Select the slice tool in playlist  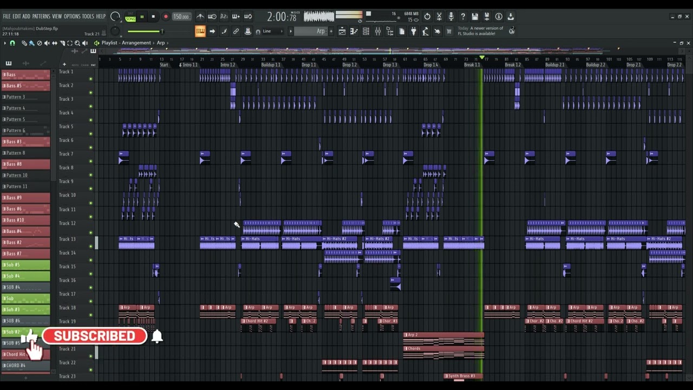(62, 43)
